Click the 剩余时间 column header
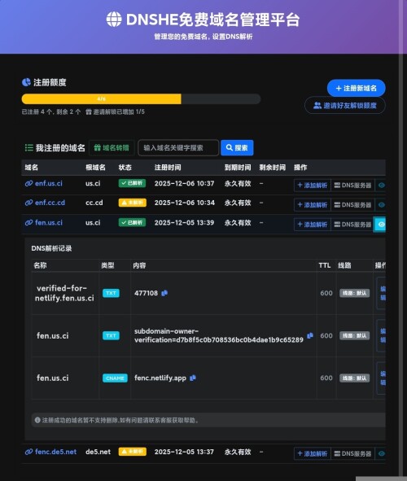The width and height of the screenshot is (407, 481). (273, 168)
